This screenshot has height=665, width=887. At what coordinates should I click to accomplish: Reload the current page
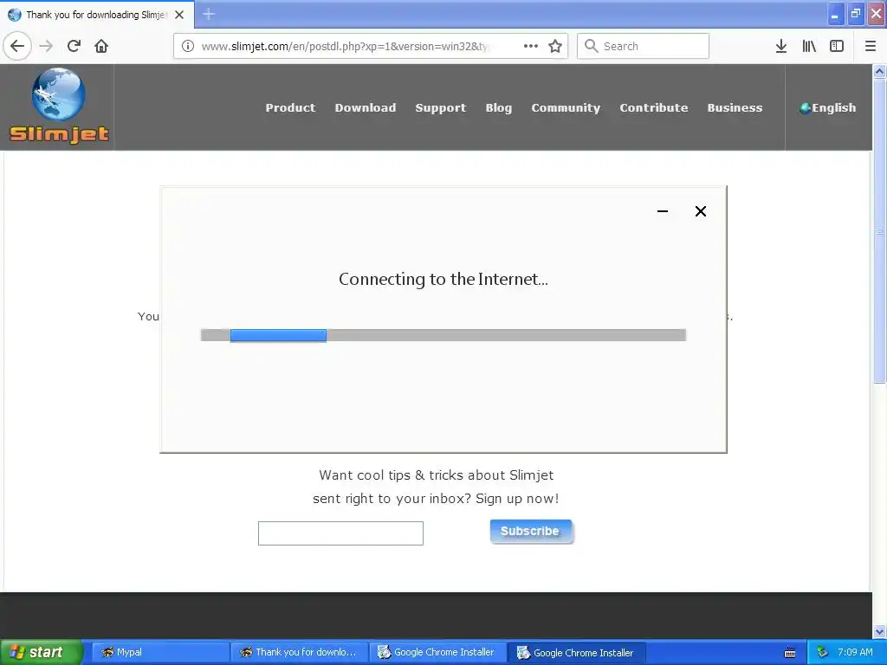(x=74, y=46)
